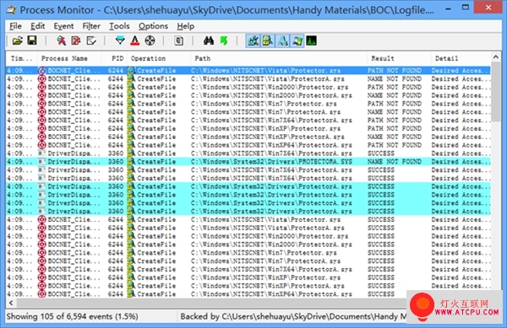Open the Help menu
This screenshot has height=328, width=507.
tap(186, 26)
